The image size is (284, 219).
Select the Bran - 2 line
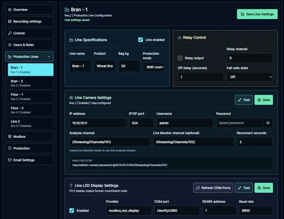point(31,83)
